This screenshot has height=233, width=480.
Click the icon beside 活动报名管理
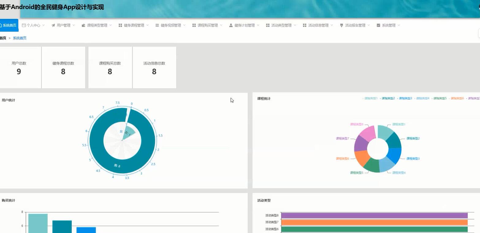(341, 25)
